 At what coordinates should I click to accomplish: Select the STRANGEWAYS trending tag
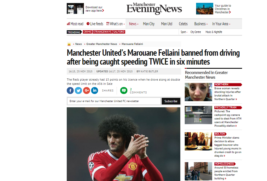click(x=102, y=32)
